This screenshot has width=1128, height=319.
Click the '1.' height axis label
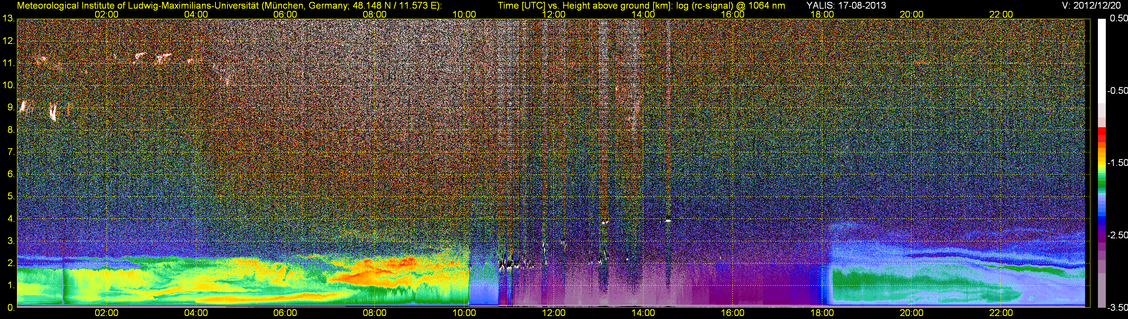coord(11,285)
